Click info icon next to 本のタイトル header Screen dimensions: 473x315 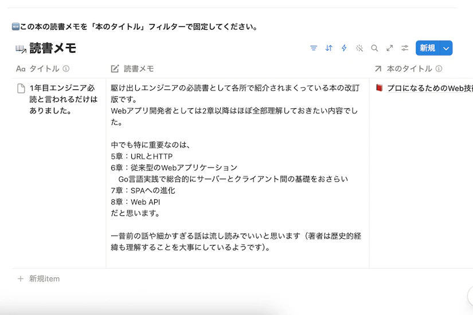(x=439, y=69)
